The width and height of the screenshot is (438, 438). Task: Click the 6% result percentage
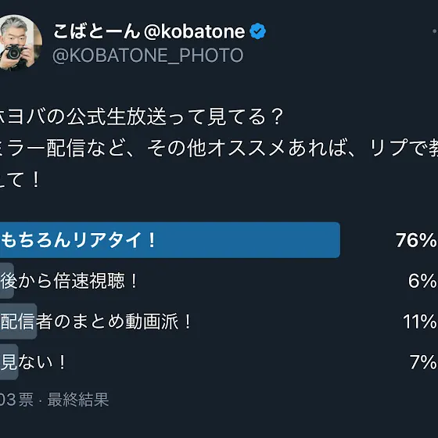click(422, 281)
